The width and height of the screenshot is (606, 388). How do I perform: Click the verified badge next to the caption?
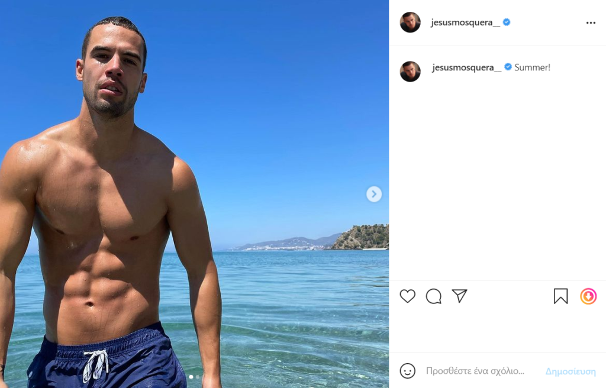tap(508, 67)
